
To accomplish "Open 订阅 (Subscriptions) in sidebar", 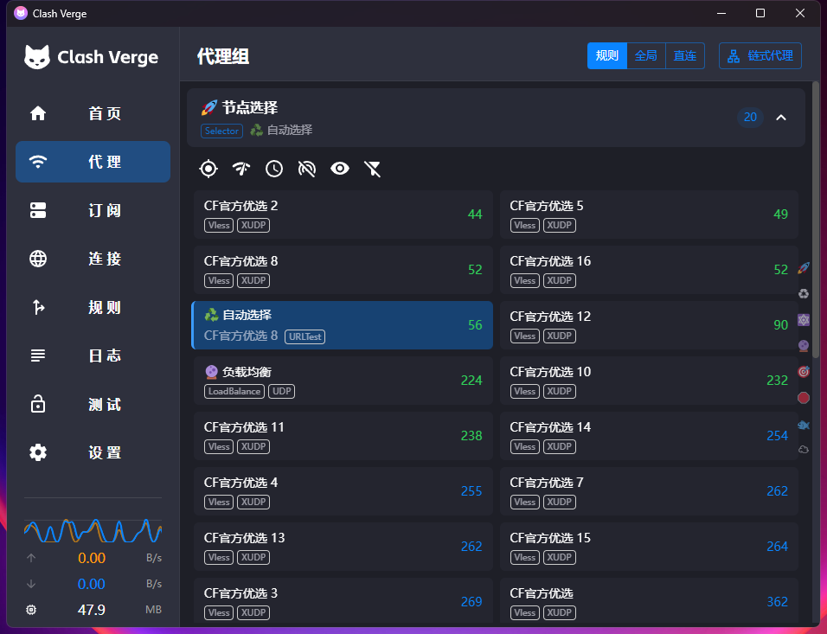I will tap(93, 210).
